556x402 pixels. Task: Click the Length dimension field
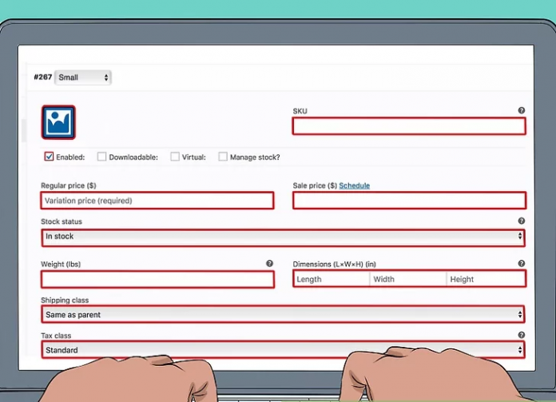(331, 279)
